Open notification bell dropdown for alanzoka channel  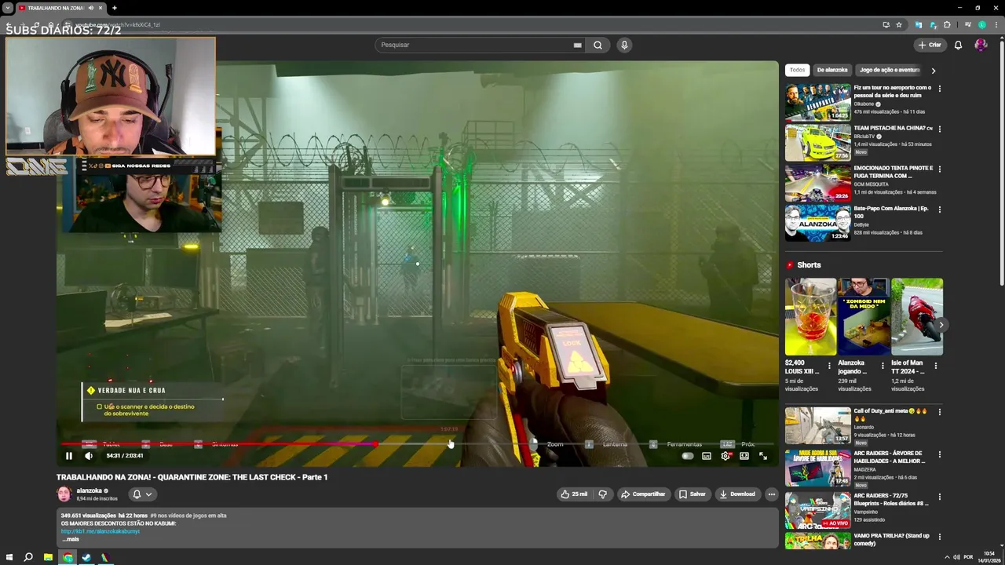142,494
